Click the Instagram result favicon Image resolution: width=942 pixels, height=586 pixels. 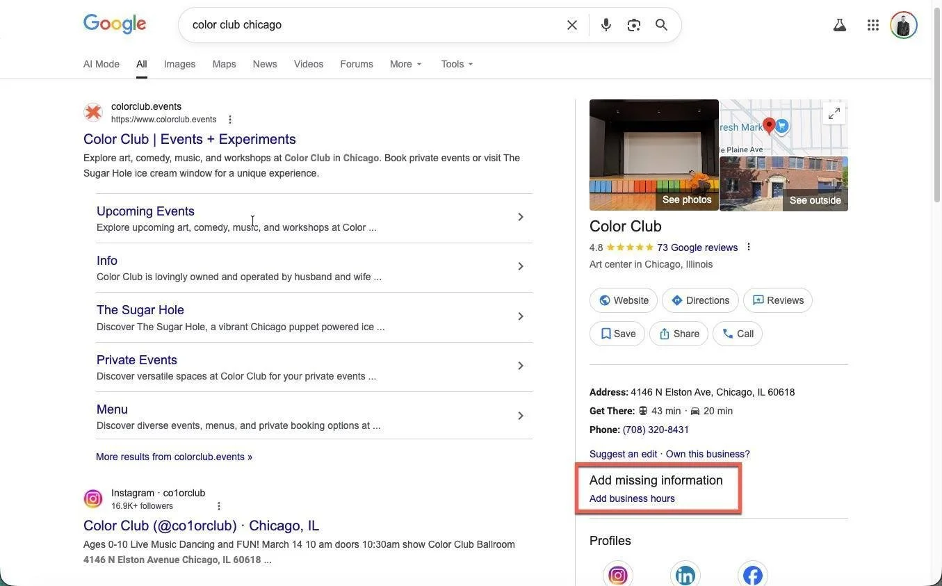click(93, 498)
